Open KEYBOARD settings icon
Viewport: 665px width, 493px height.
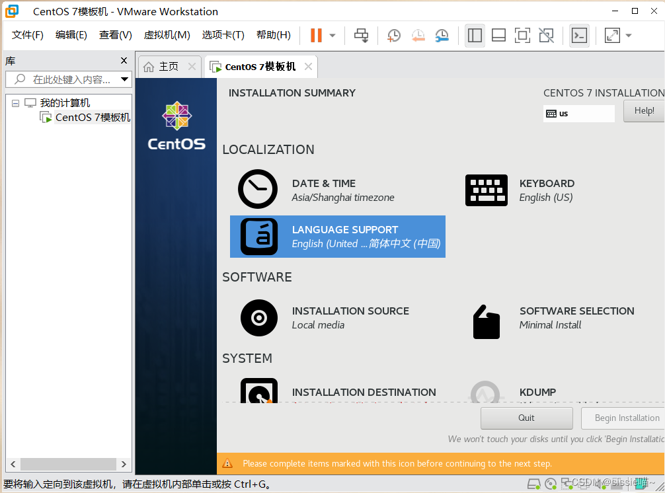pyautogui.click(x=486, y=190)
